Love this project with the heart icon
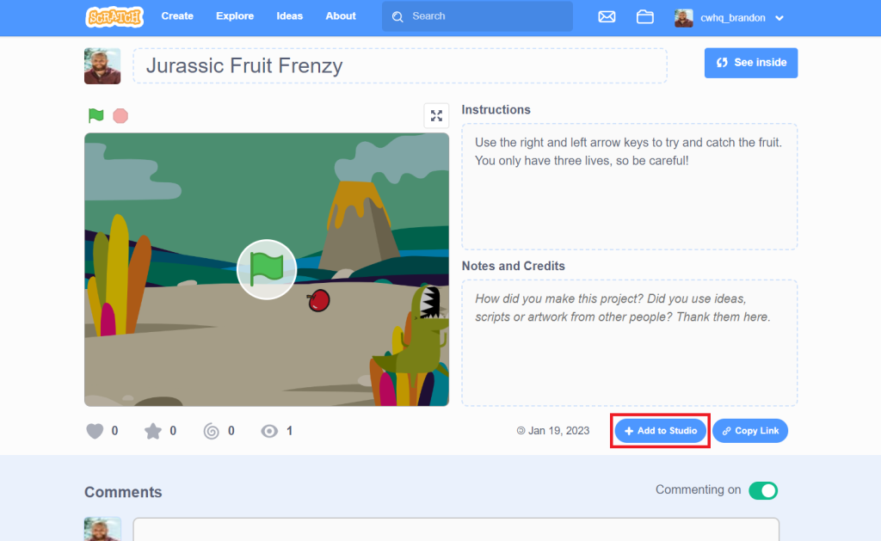The height and width of the screenshot is (541, 881). pyautogui.click(x=95, y=431)
